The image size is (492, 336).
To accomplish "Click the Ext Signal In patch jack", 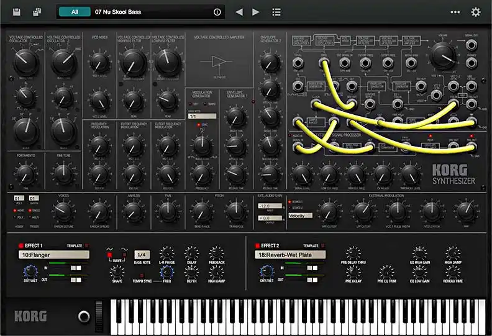I will click(345, 63).
